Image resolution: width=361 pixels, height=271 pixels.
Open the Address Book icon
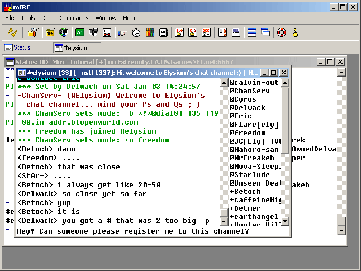click(x=163, y=32)
